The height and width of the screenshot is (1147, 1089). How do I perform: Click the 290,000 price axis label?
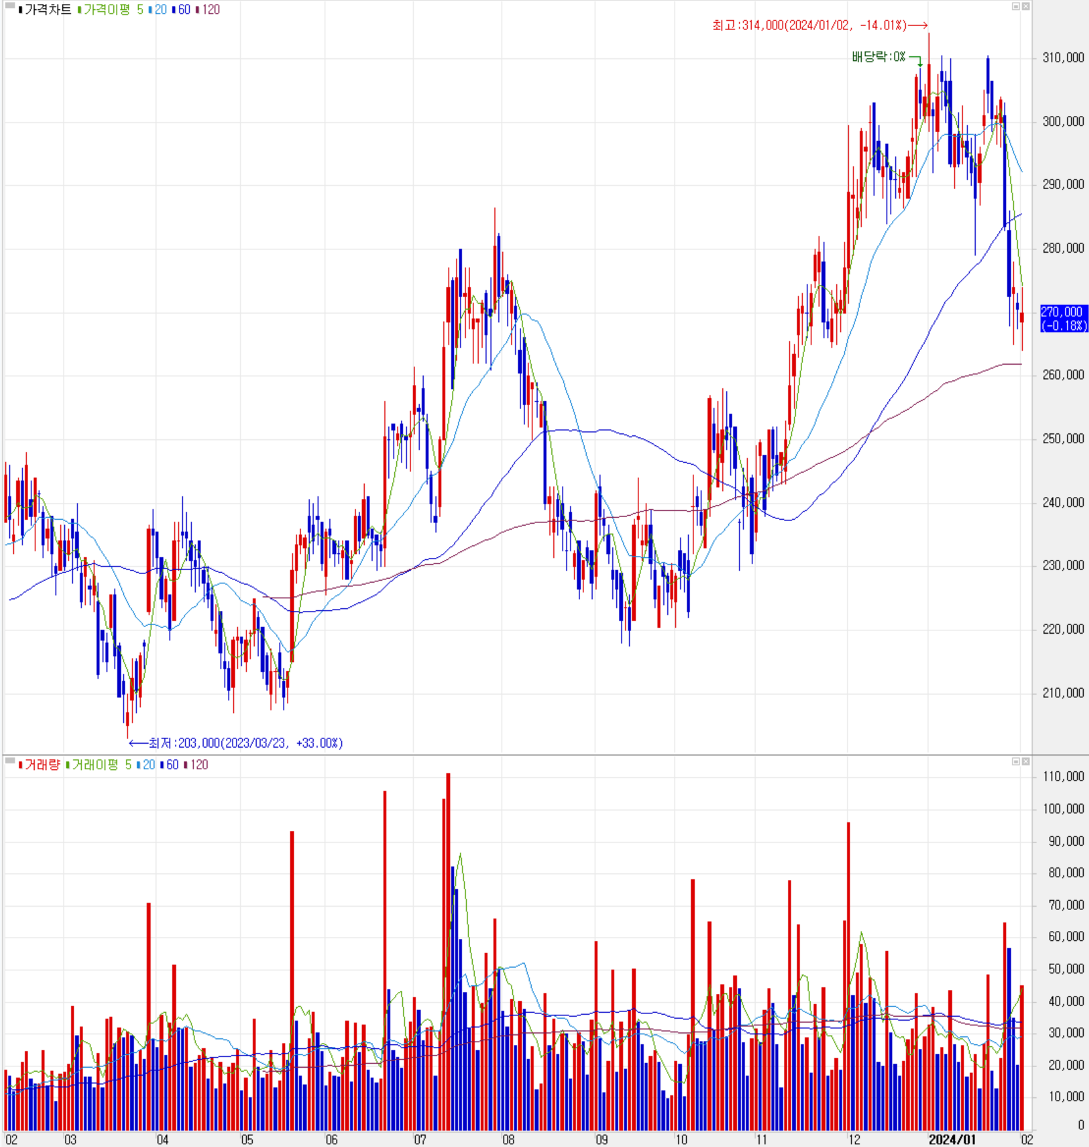[1063, 185]
